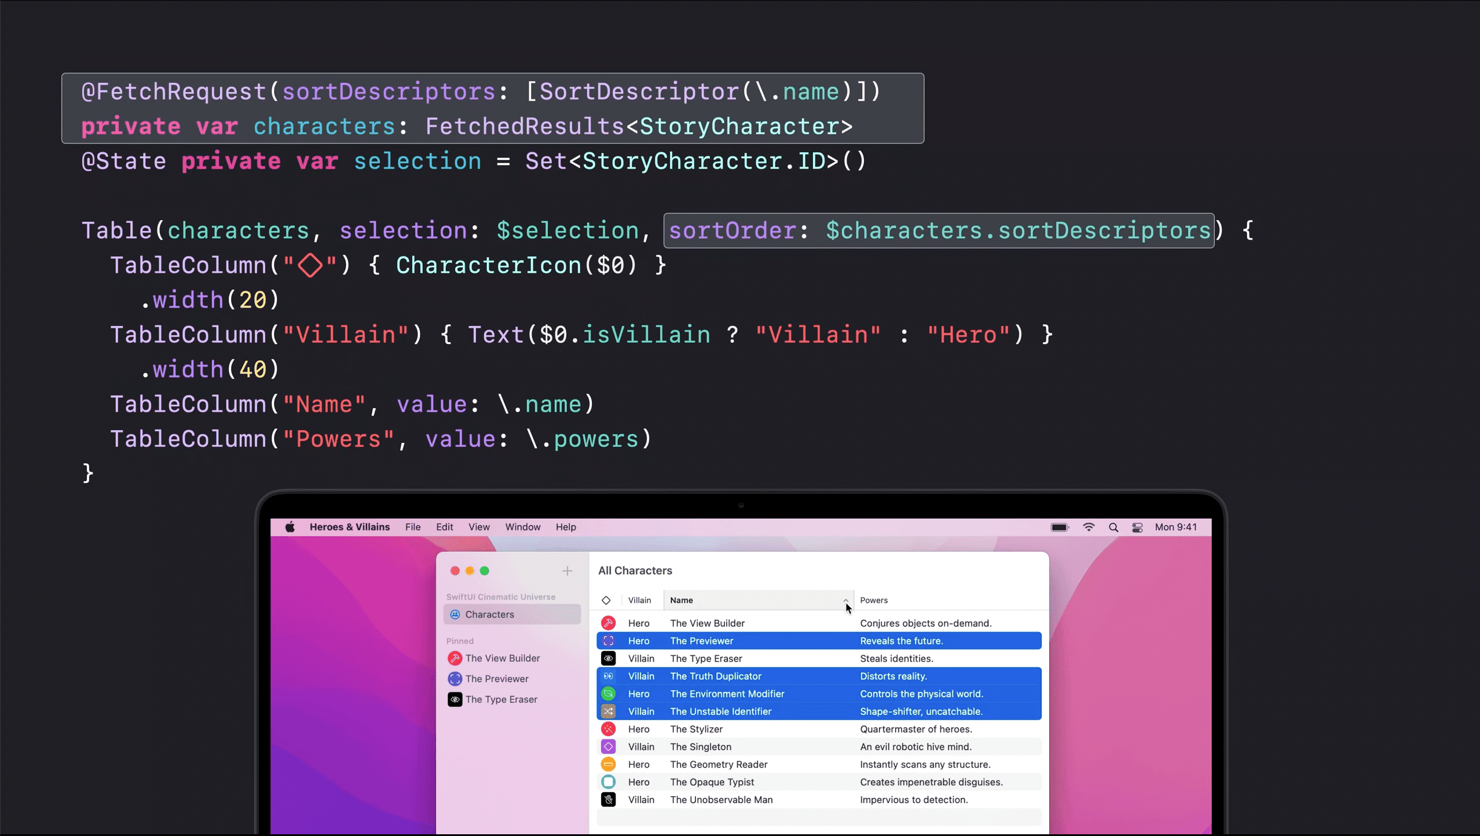The image size is (1480, 836).
Task: Click The Unstable Identifier row icon
Action: [x=608, y=712]
